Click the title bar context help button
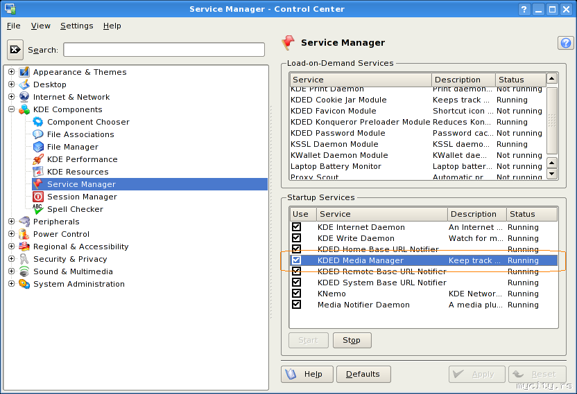This screenshot has width=577, height=394. (524, 9)
